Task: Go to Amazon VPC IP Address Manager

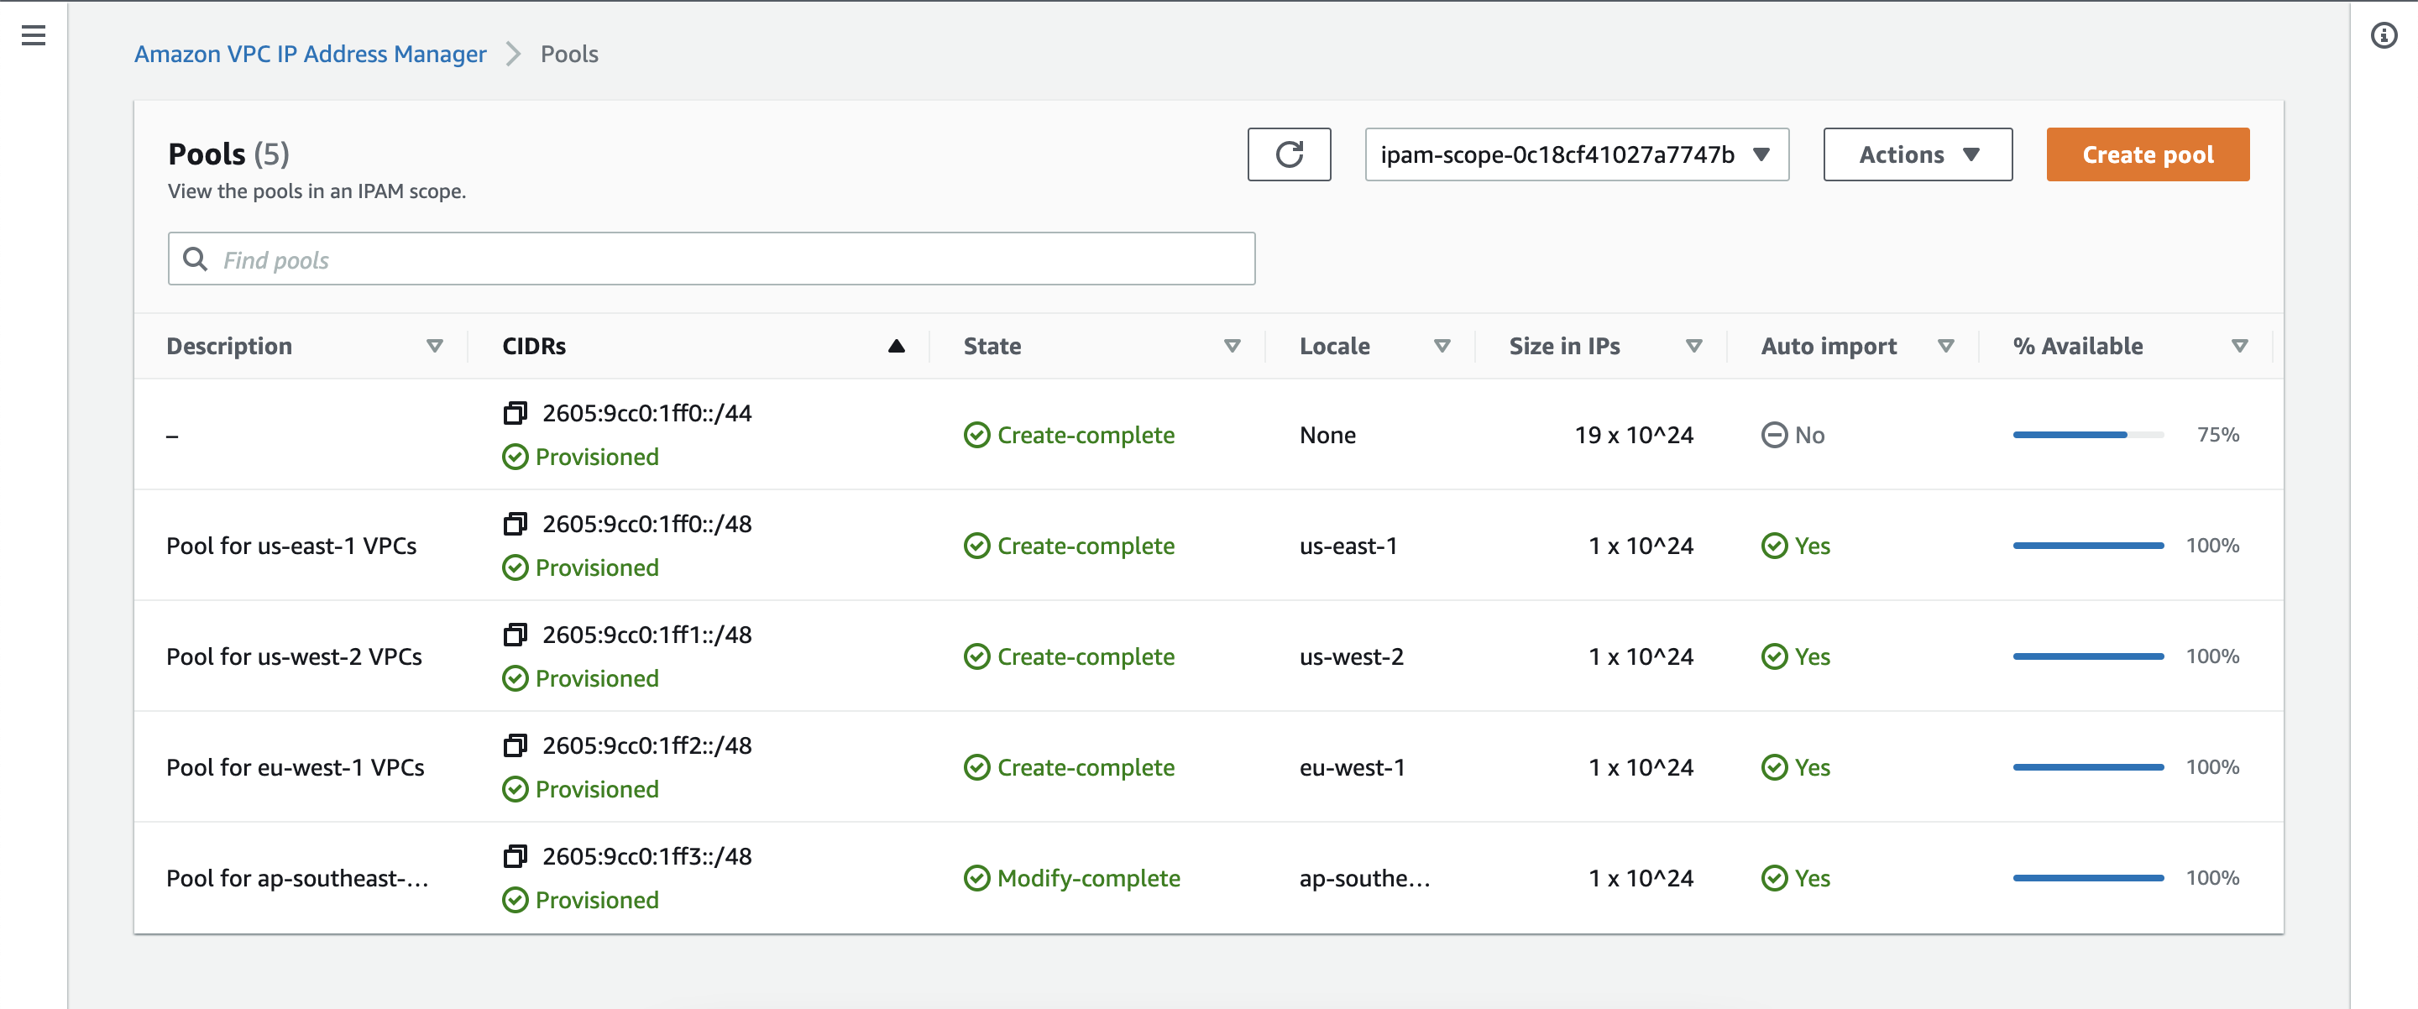Action: coord(310,54)
